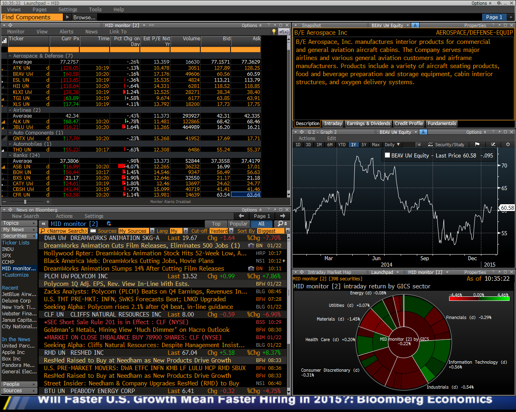This screenshot has width=516, height=412.
Task: Open graph settings gear icon
Action: click(x=508, y=145)
